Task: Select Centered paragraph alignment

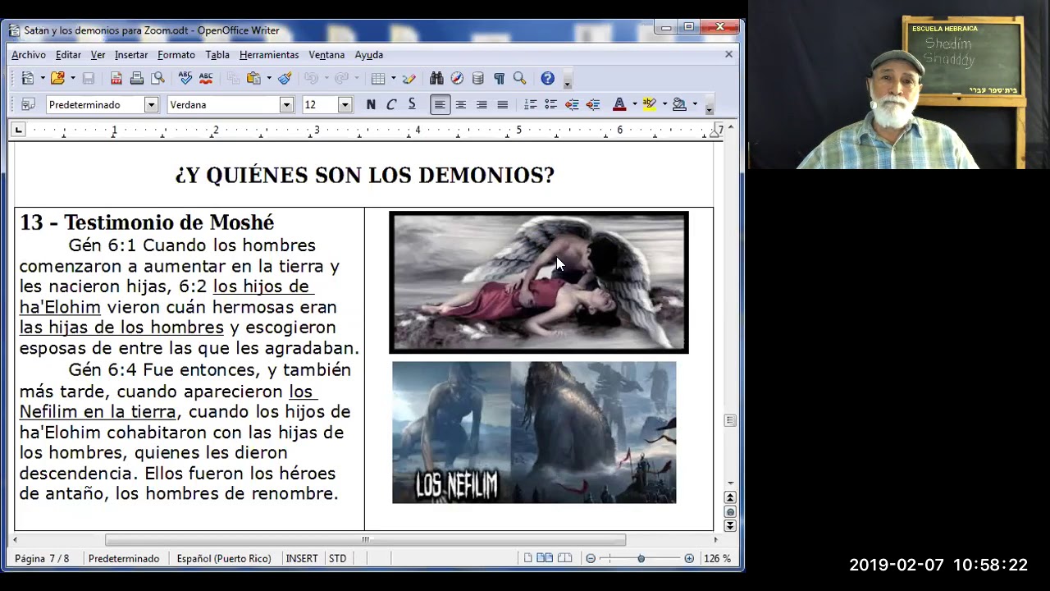Action: 461,104
